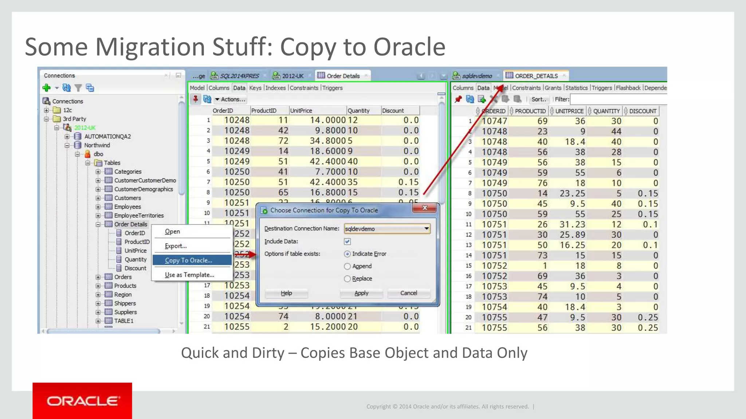Select the Categories table icon
The image size is (746, 419).
point(109,171)
